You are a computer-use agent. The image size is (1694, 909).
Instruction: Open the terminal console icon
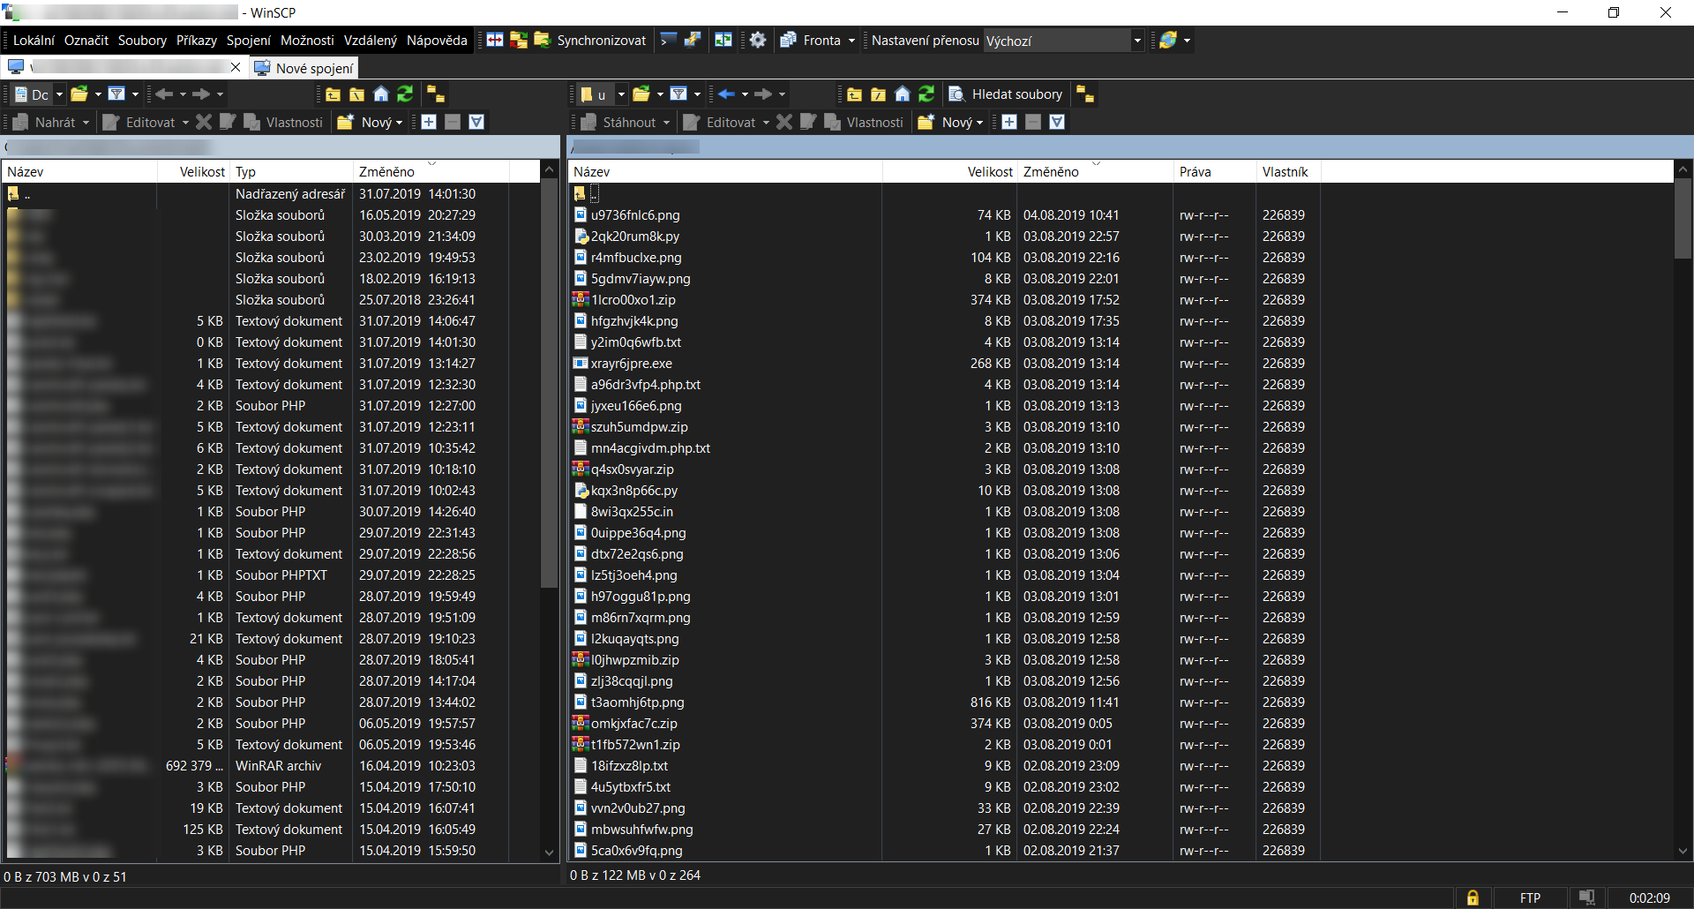point(668,41)
